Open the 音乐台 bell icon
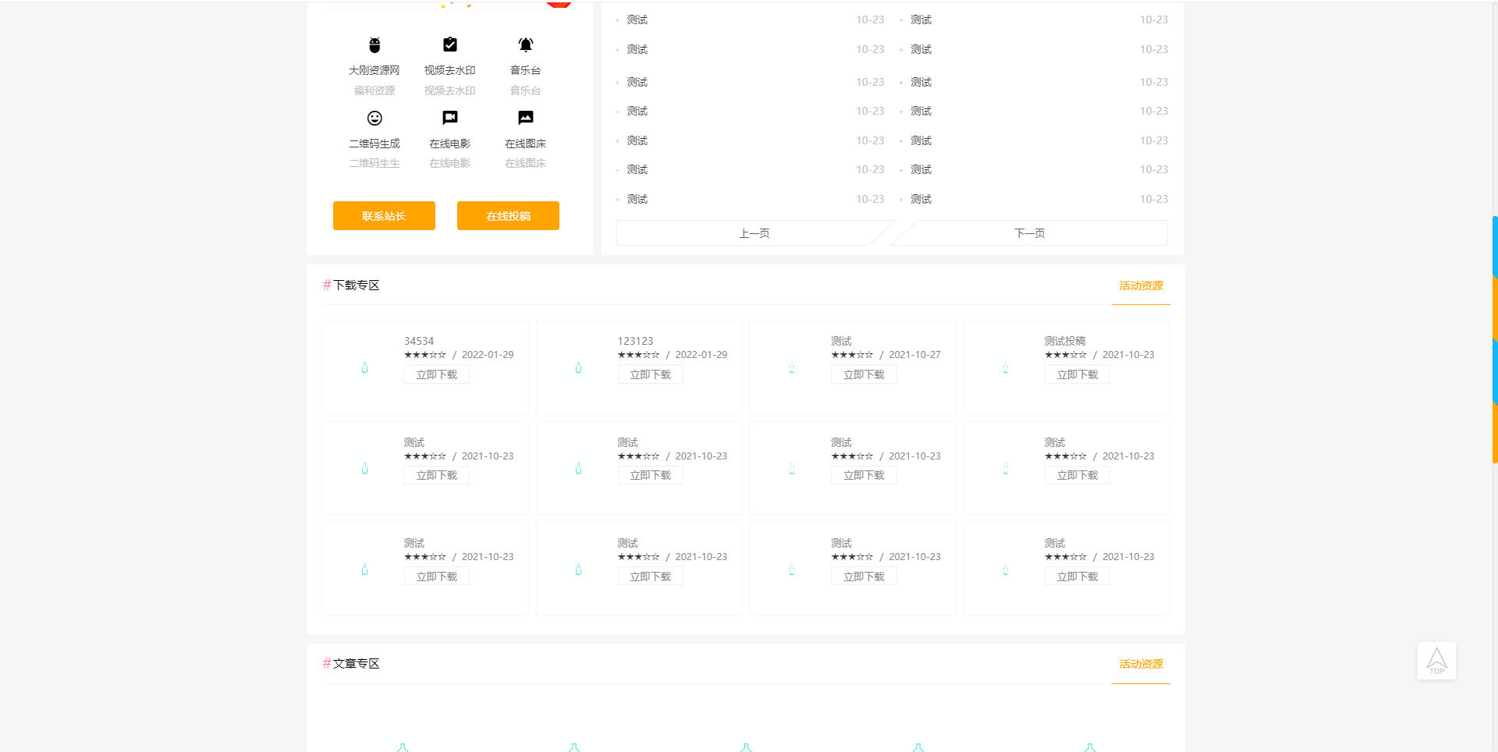Image resolution: width=1498 pixels, height=752 pixels. point(526,44)
